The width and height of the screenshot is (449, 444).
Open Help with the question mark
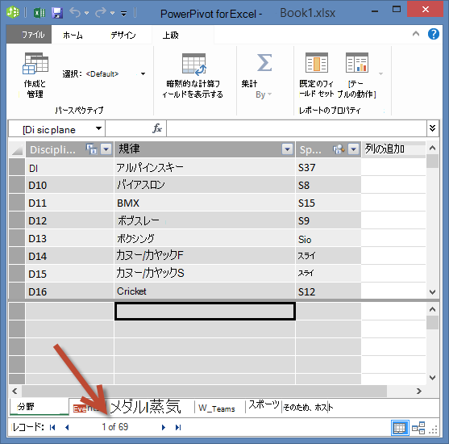433,34
